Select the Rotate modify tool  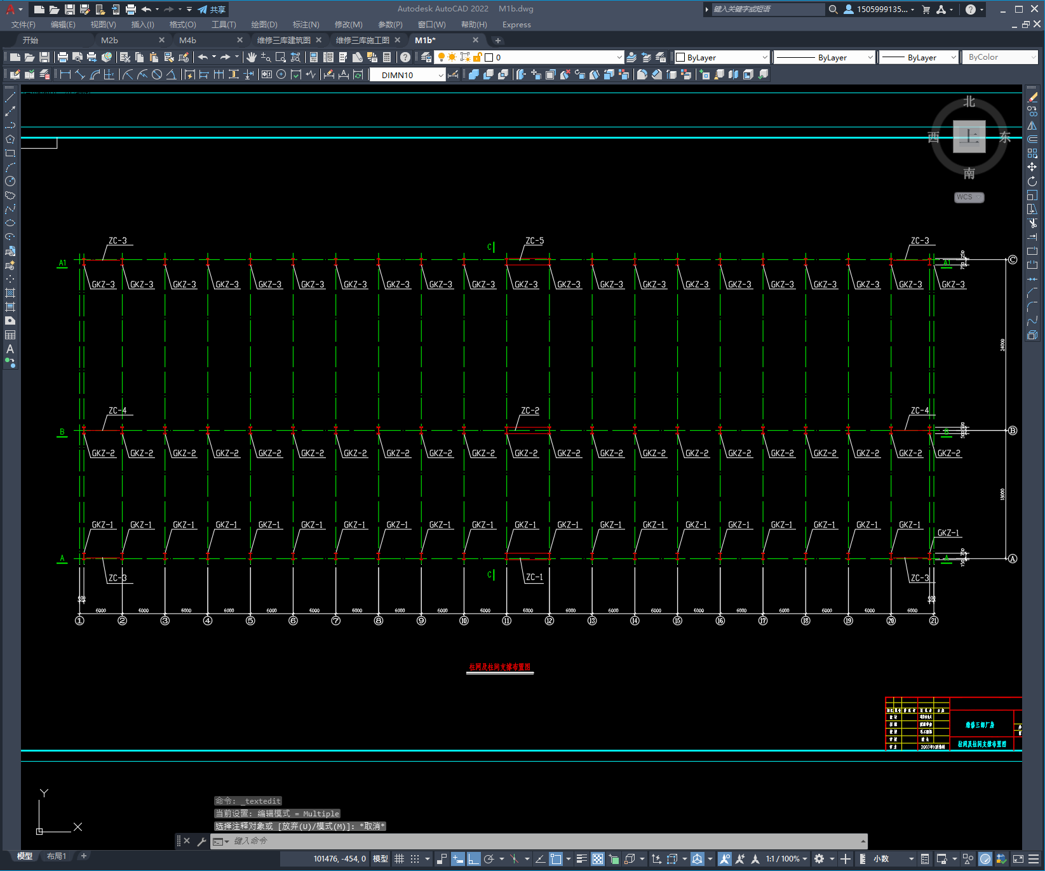[x=1032, y=181]
